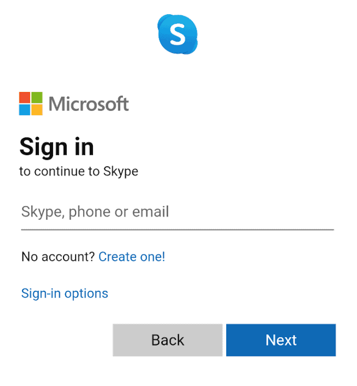Click the Microsoft wordmark text
Viewport: 357px width, 386px height.
click(89, 104)
